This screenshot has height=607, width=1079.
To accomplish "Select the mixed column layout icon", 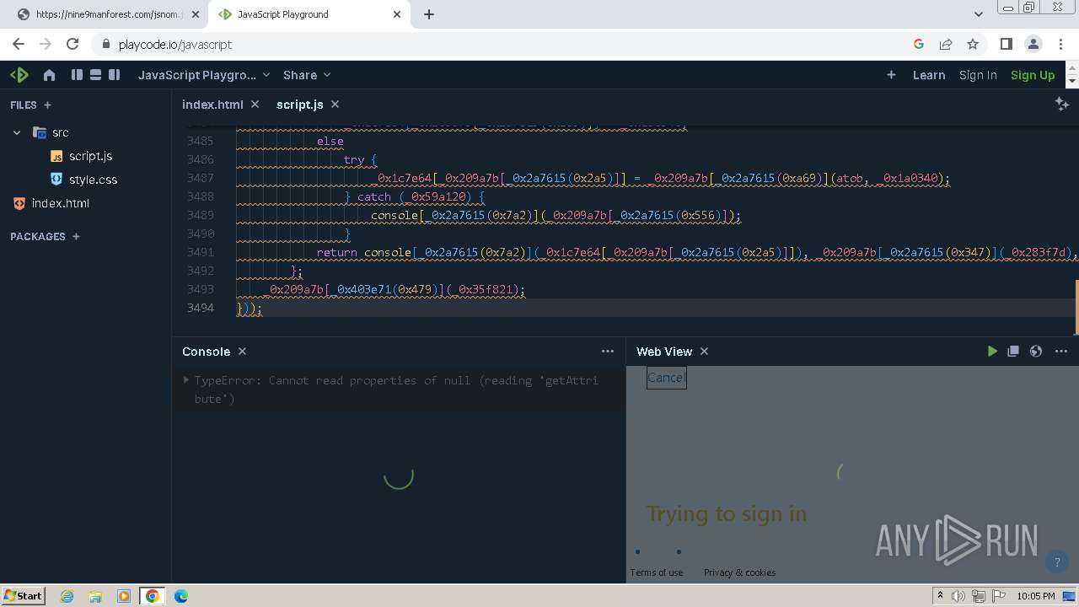I will [x=114, y=75].
